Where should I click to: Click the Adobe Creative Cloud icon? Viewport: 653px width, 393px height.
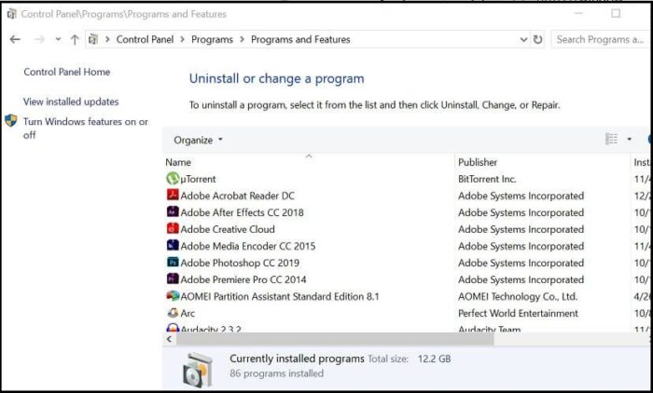[173, 229]
